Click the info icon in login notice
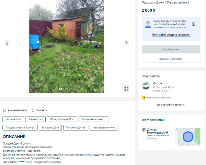206x165 pixels. point(194,24)
